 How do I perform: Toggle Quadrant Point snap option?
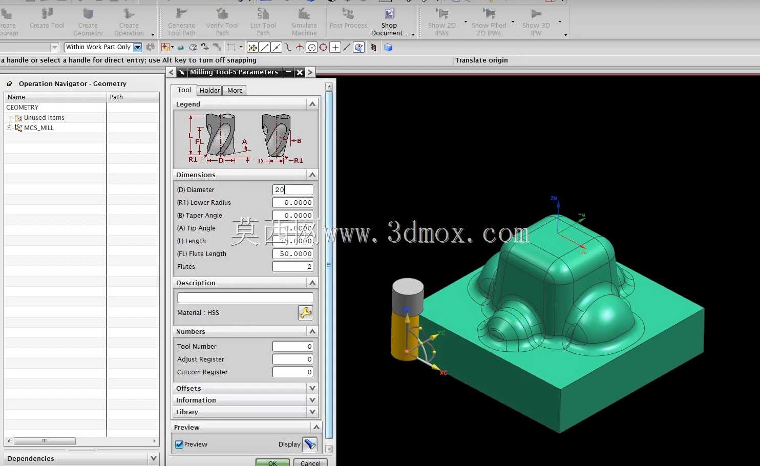click(323, 48)
